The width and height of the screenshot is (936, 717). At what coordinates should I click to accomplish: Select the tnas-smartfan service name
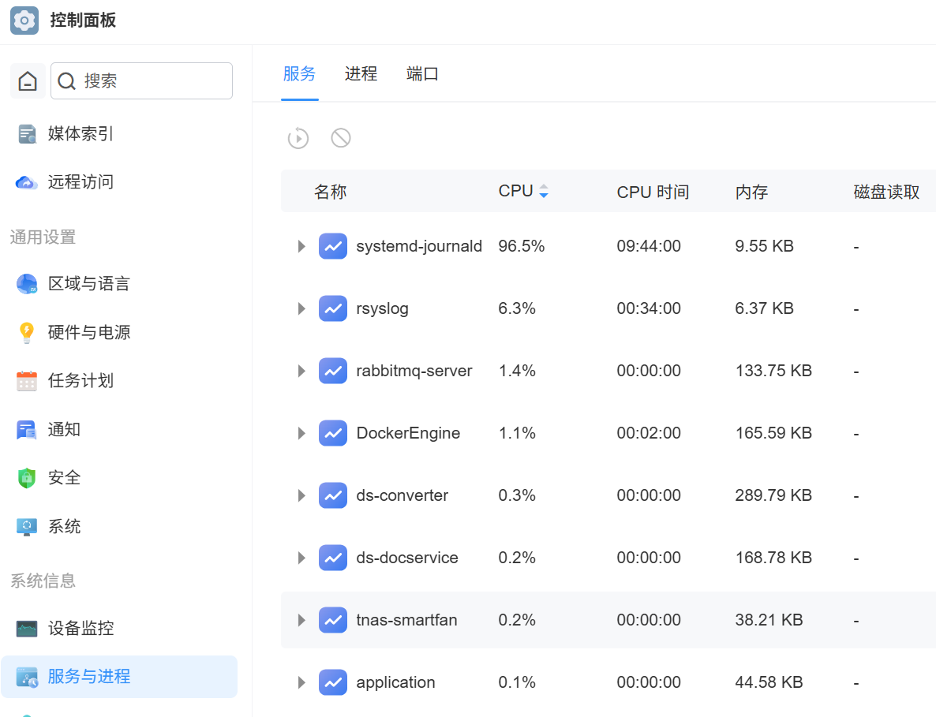[x=406, y=620]
